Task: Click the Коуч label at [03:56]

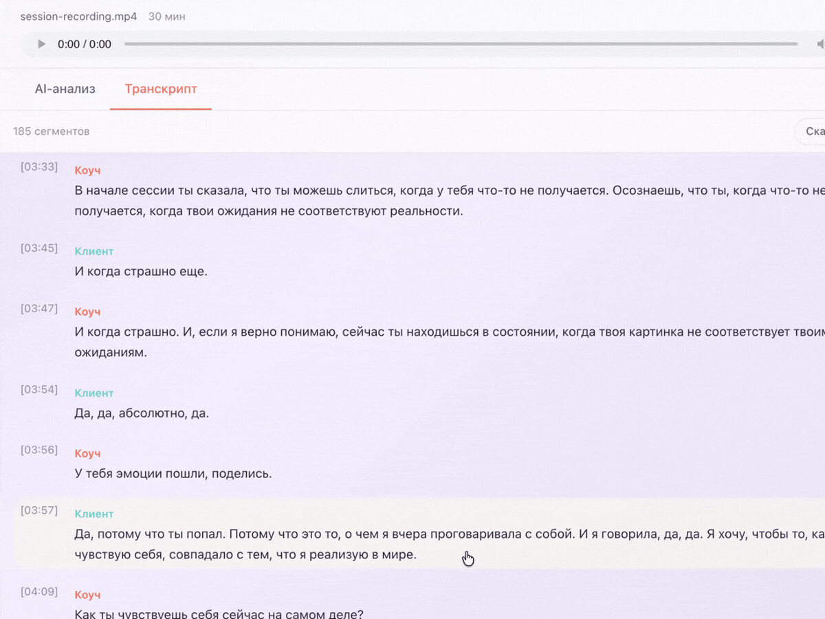Action: (x=87, y=453)
